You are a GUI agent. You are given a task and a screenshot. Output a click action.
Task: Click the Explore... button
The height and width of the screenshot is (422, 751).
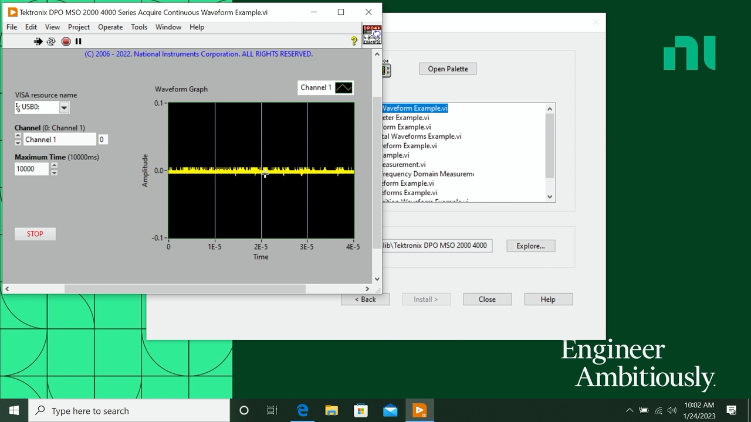pyautogui.click(x=530, y=246)
